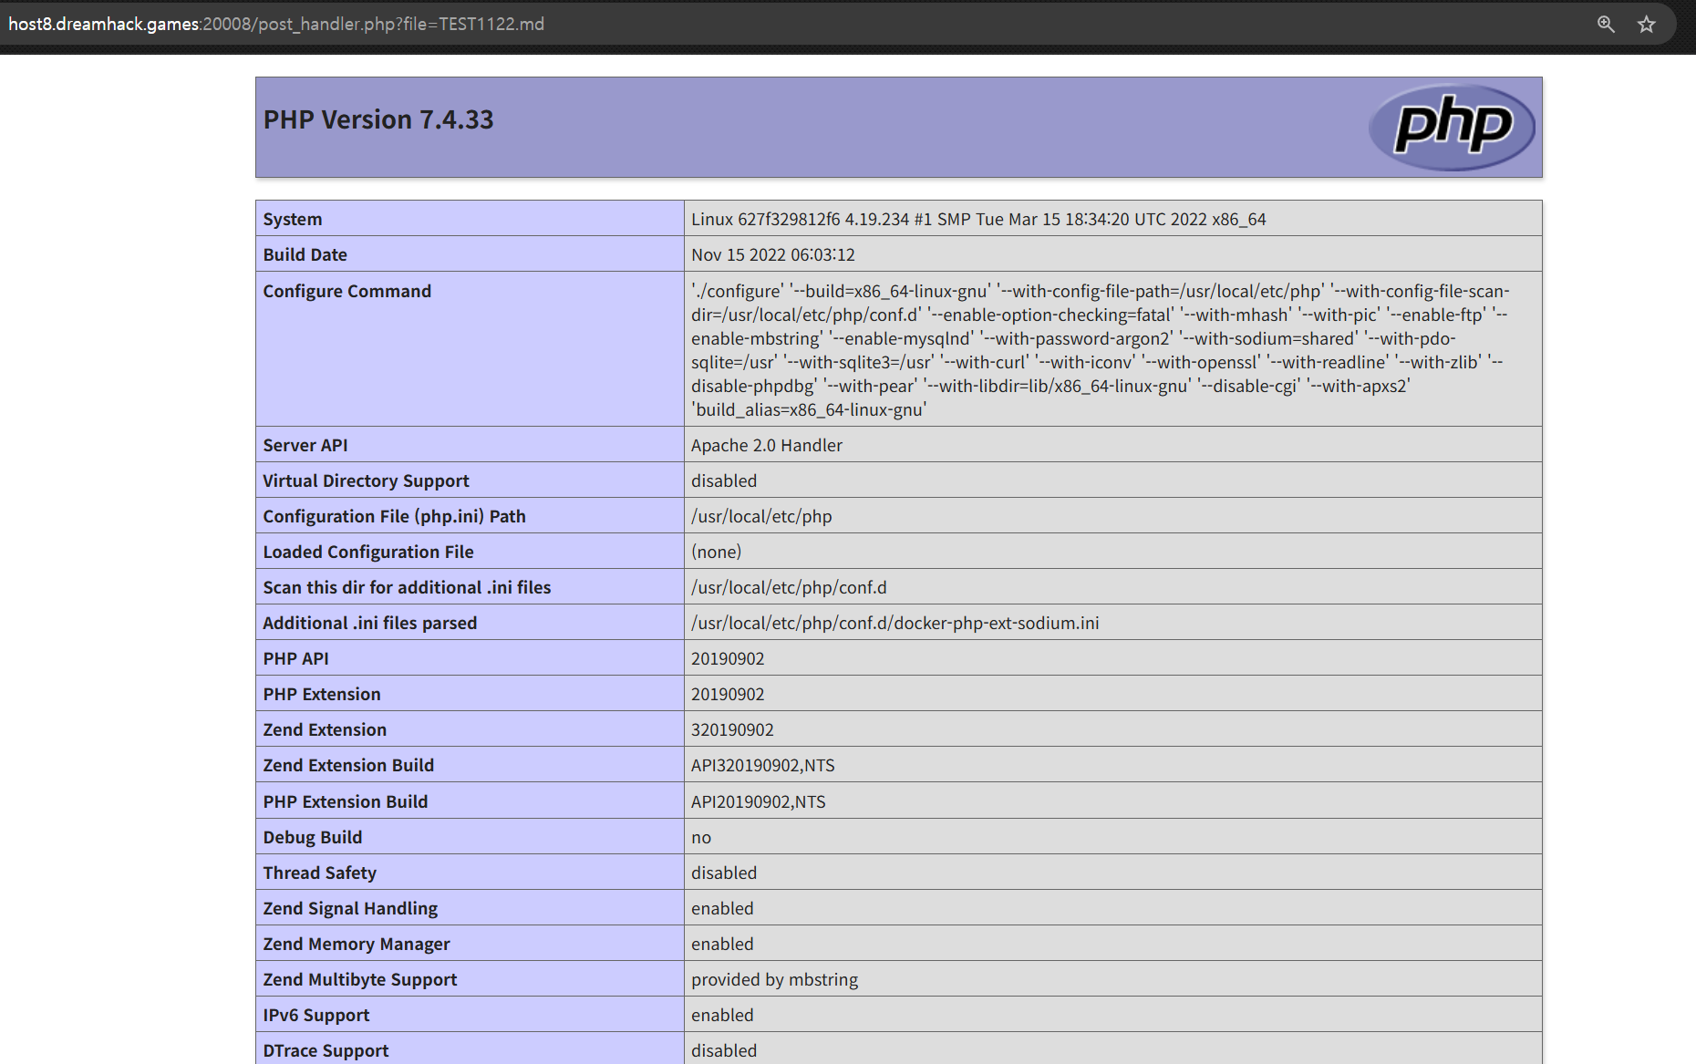Click the Apache 2.0 Handler value
Viewport: 1696px width, 1064px height.
pos(766,445)
